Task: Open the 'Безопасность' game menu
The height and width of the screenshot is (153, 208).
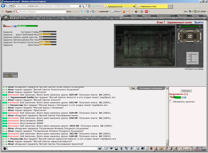Action: tap(164, 16)
